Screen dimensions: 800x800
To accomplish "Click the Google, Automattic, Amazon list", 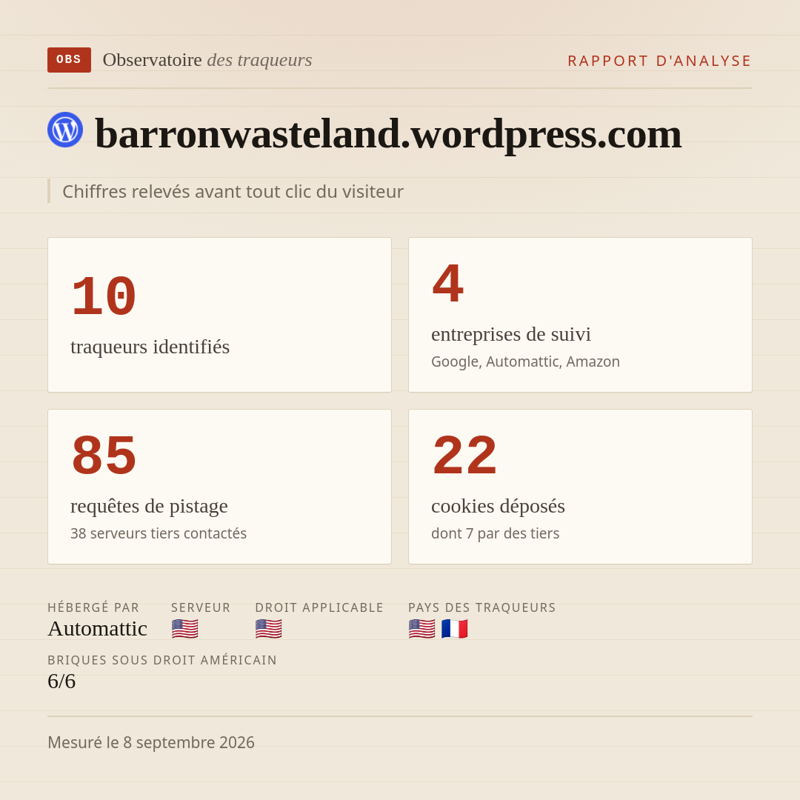I will (525, 361).
